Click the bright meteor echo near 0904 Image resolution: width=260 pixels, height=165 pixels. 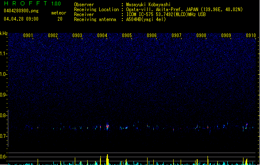coord(107,127)
